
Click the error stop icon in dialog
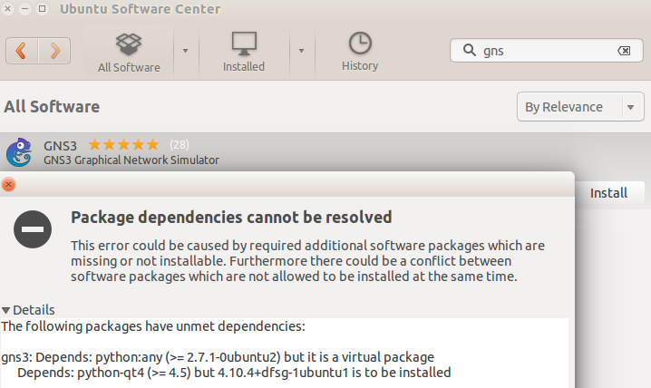33,229
